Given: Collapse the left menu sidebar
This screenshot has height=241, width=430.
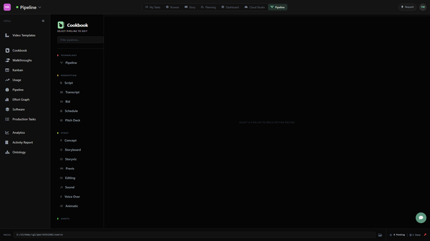Looking at the screenshot, I should click(x=43, y=21).
